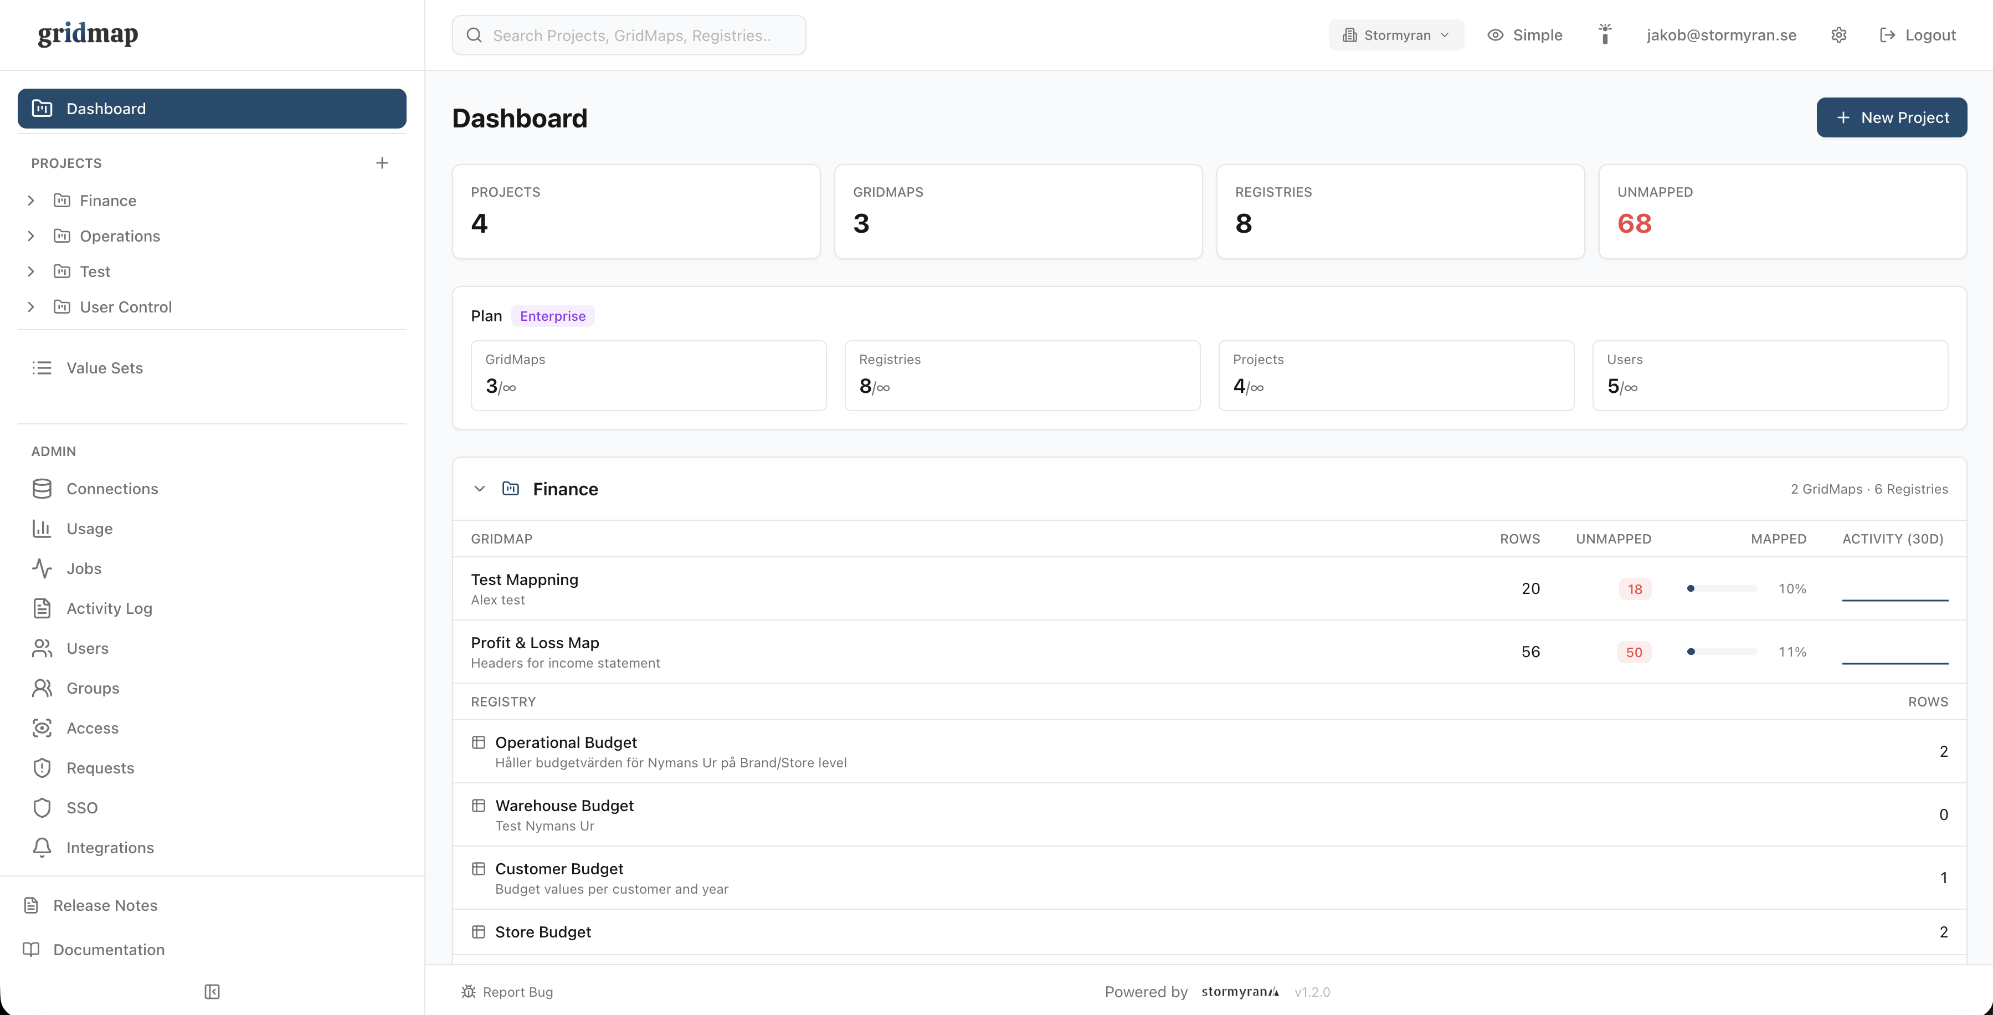Click the User Control project folder icon
1993x1015 pixels.
(62, 307)
